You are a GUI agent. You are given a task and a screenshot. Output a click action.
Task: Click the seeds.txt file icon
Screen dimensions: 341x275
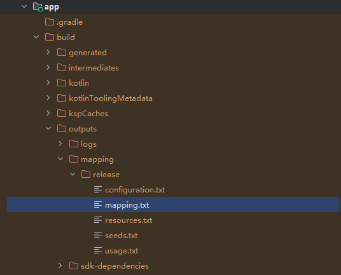click(x=98, y=235)
